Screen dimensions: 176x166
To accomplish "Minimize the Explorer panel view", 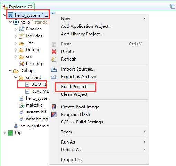I will pyautogui.click(x=173, y=7).
